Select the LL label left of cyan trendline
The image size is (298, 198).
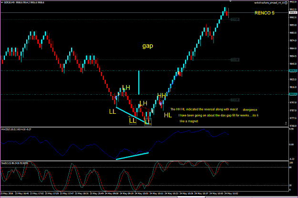pos(113,112)
